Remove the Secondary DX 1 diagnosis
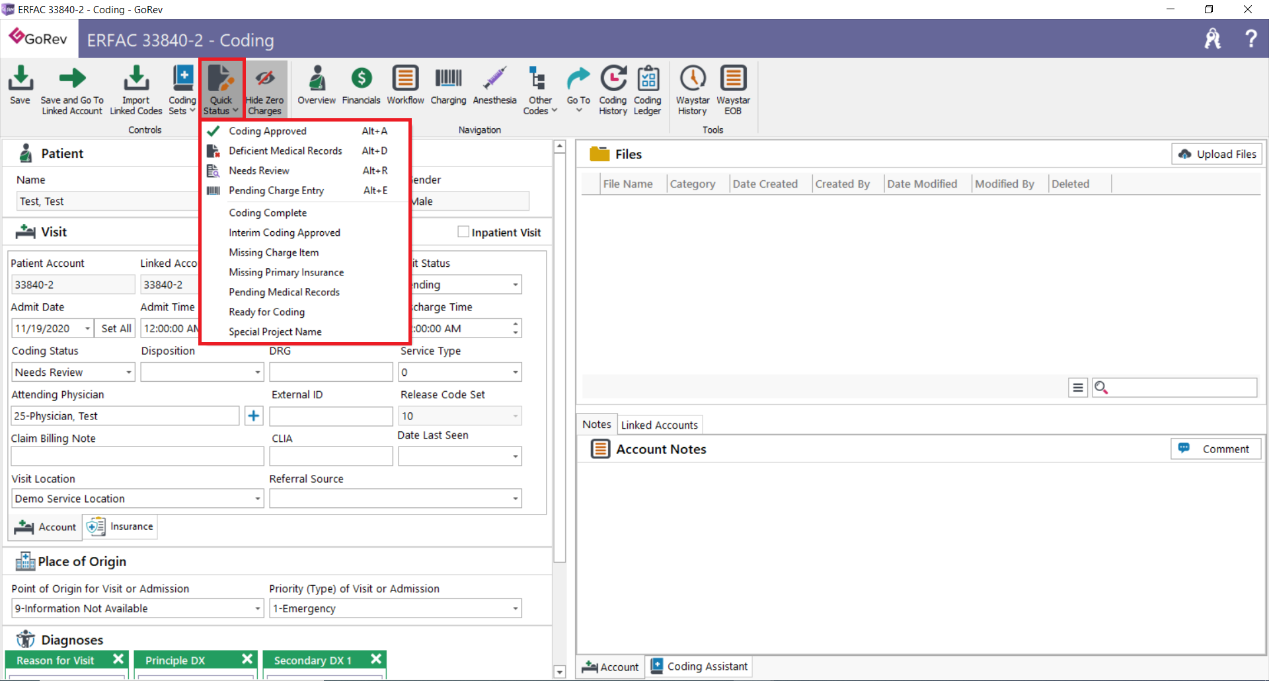 pyautogui.click(x=376, y=659)
